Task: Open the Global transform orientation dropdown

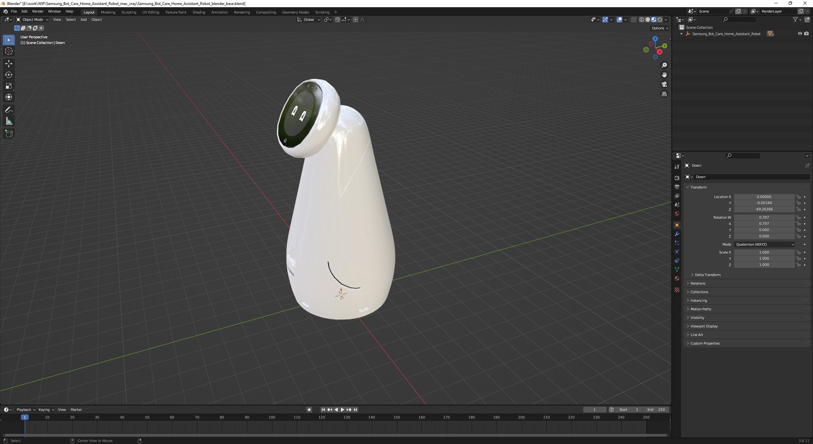Action: (x=308, y=20)
